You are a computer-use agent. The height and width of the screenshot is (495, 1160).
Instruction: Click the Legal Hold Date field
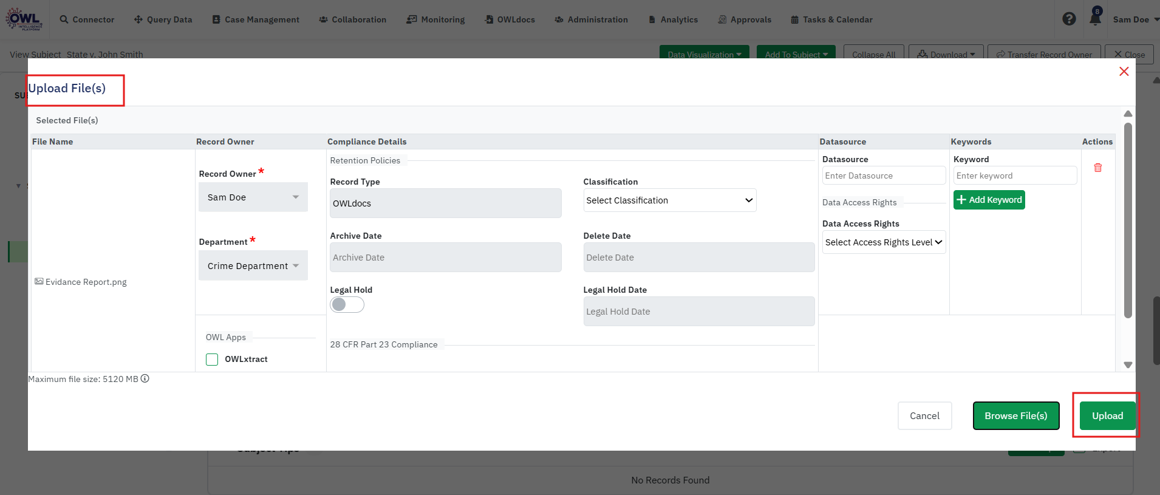click(x=698, y=312)
